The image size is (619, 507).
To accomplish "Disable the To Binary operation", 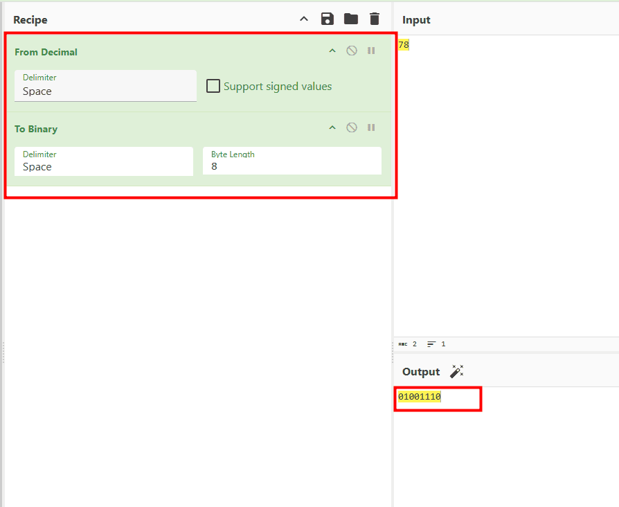I will [352, 127].
